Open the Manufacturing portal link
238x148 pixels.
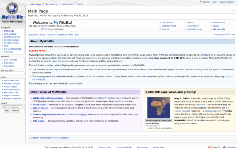[x=195, y=29]
